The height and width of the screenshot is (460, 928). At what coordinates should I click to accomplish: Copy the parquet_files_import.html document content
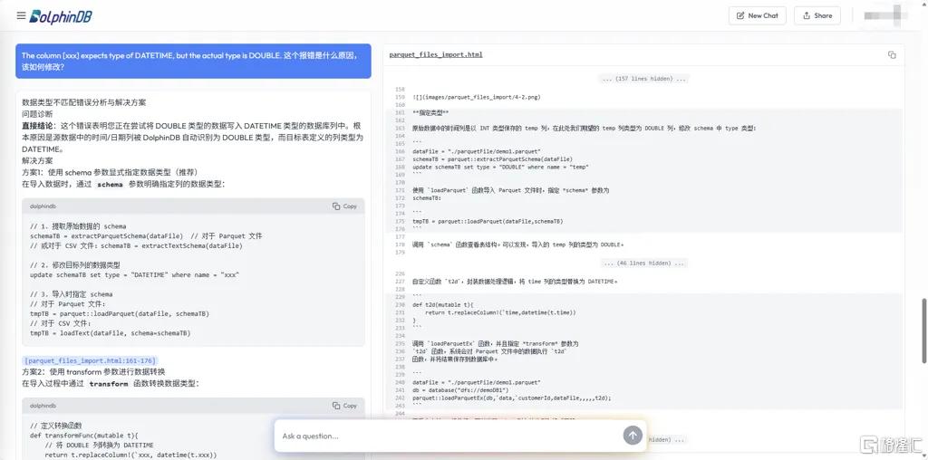tap(892, 55)
